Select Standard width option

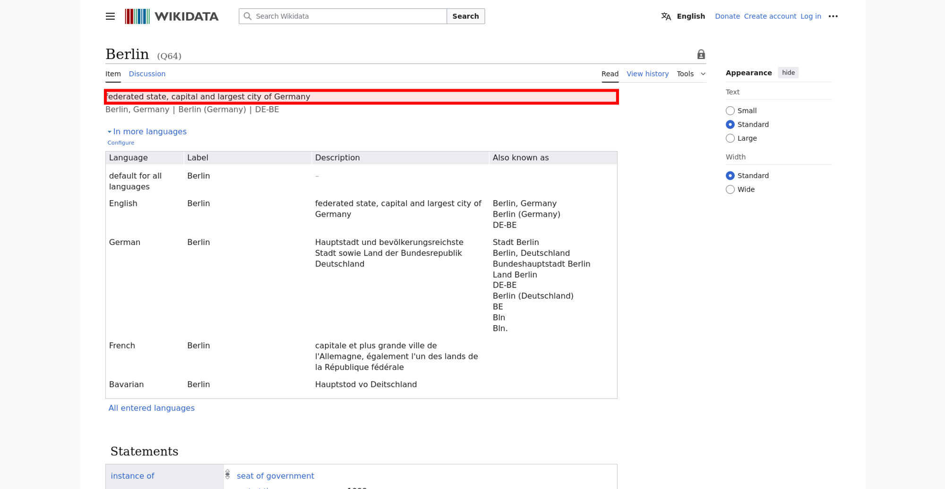point(730,175)
